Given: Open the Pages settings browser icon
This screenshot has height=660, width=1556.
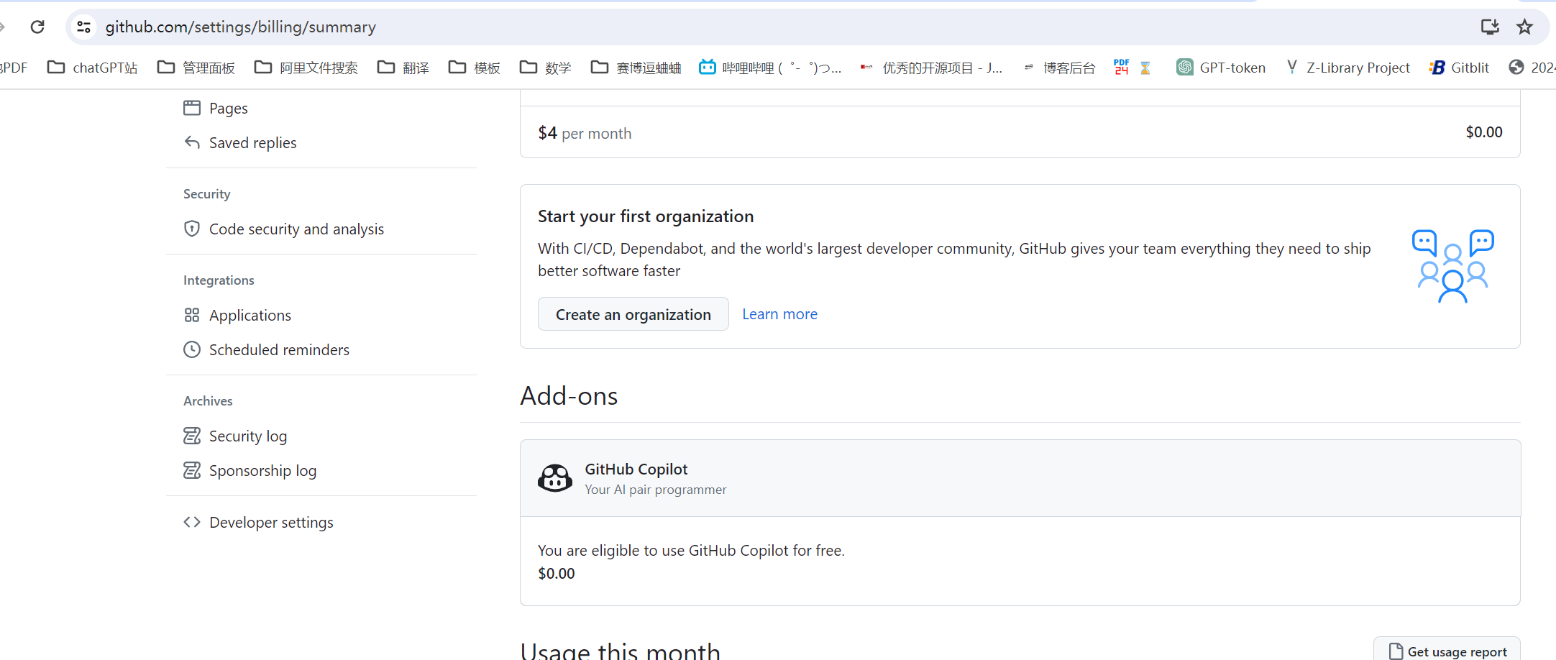Looking at the screenshot, I should (x=192, y=108).
